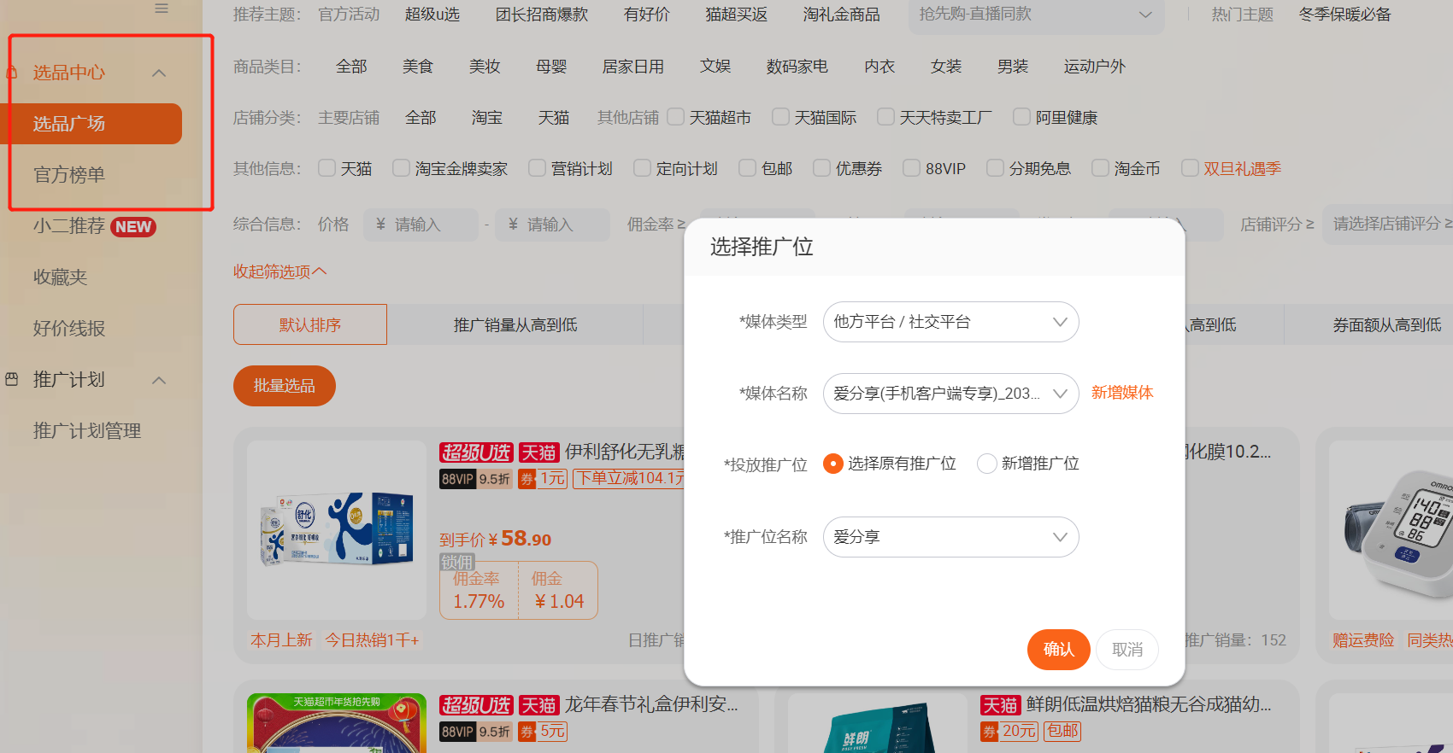Open 收藏夹 in the sidebar
Viewport: 1453px width, 753px height.
pos(61,277)
